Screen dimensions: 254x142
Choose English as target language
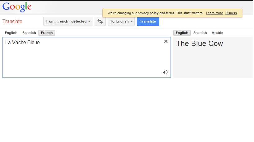tap(182, 33)
